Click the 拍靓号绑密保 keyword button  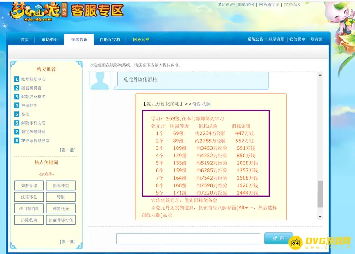coord(61,220)
